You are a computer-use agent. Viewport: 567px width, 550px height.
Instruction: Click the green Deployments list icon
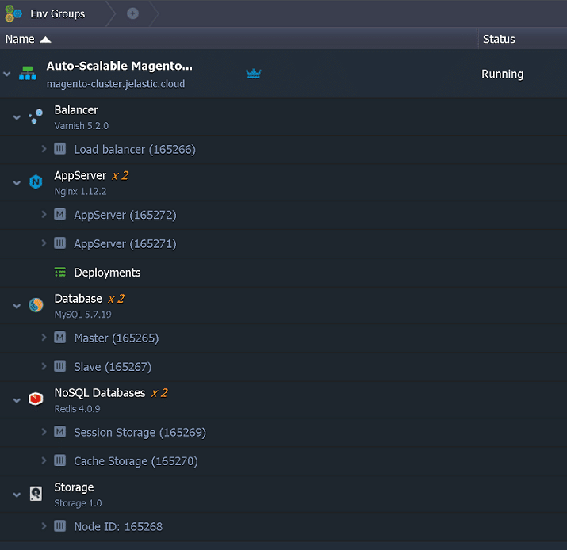coord(59,273)
